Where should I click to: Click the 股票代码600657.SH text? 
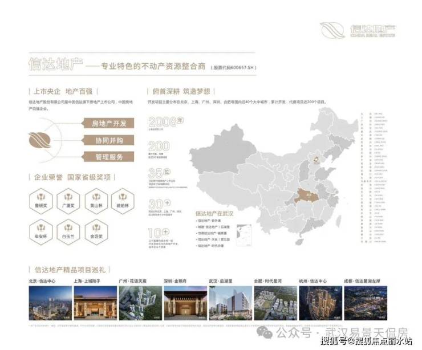tap(233, 67)
